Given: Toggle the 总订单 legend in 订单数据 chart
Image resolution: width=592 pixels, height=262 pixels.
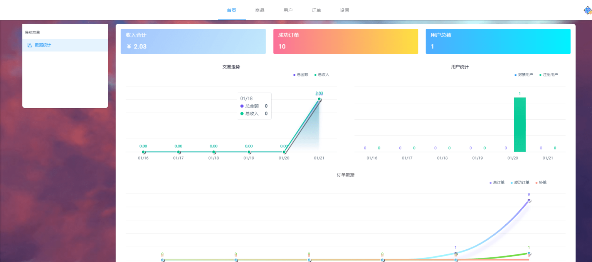Looking at the screenshot, I should pos(496,182).
